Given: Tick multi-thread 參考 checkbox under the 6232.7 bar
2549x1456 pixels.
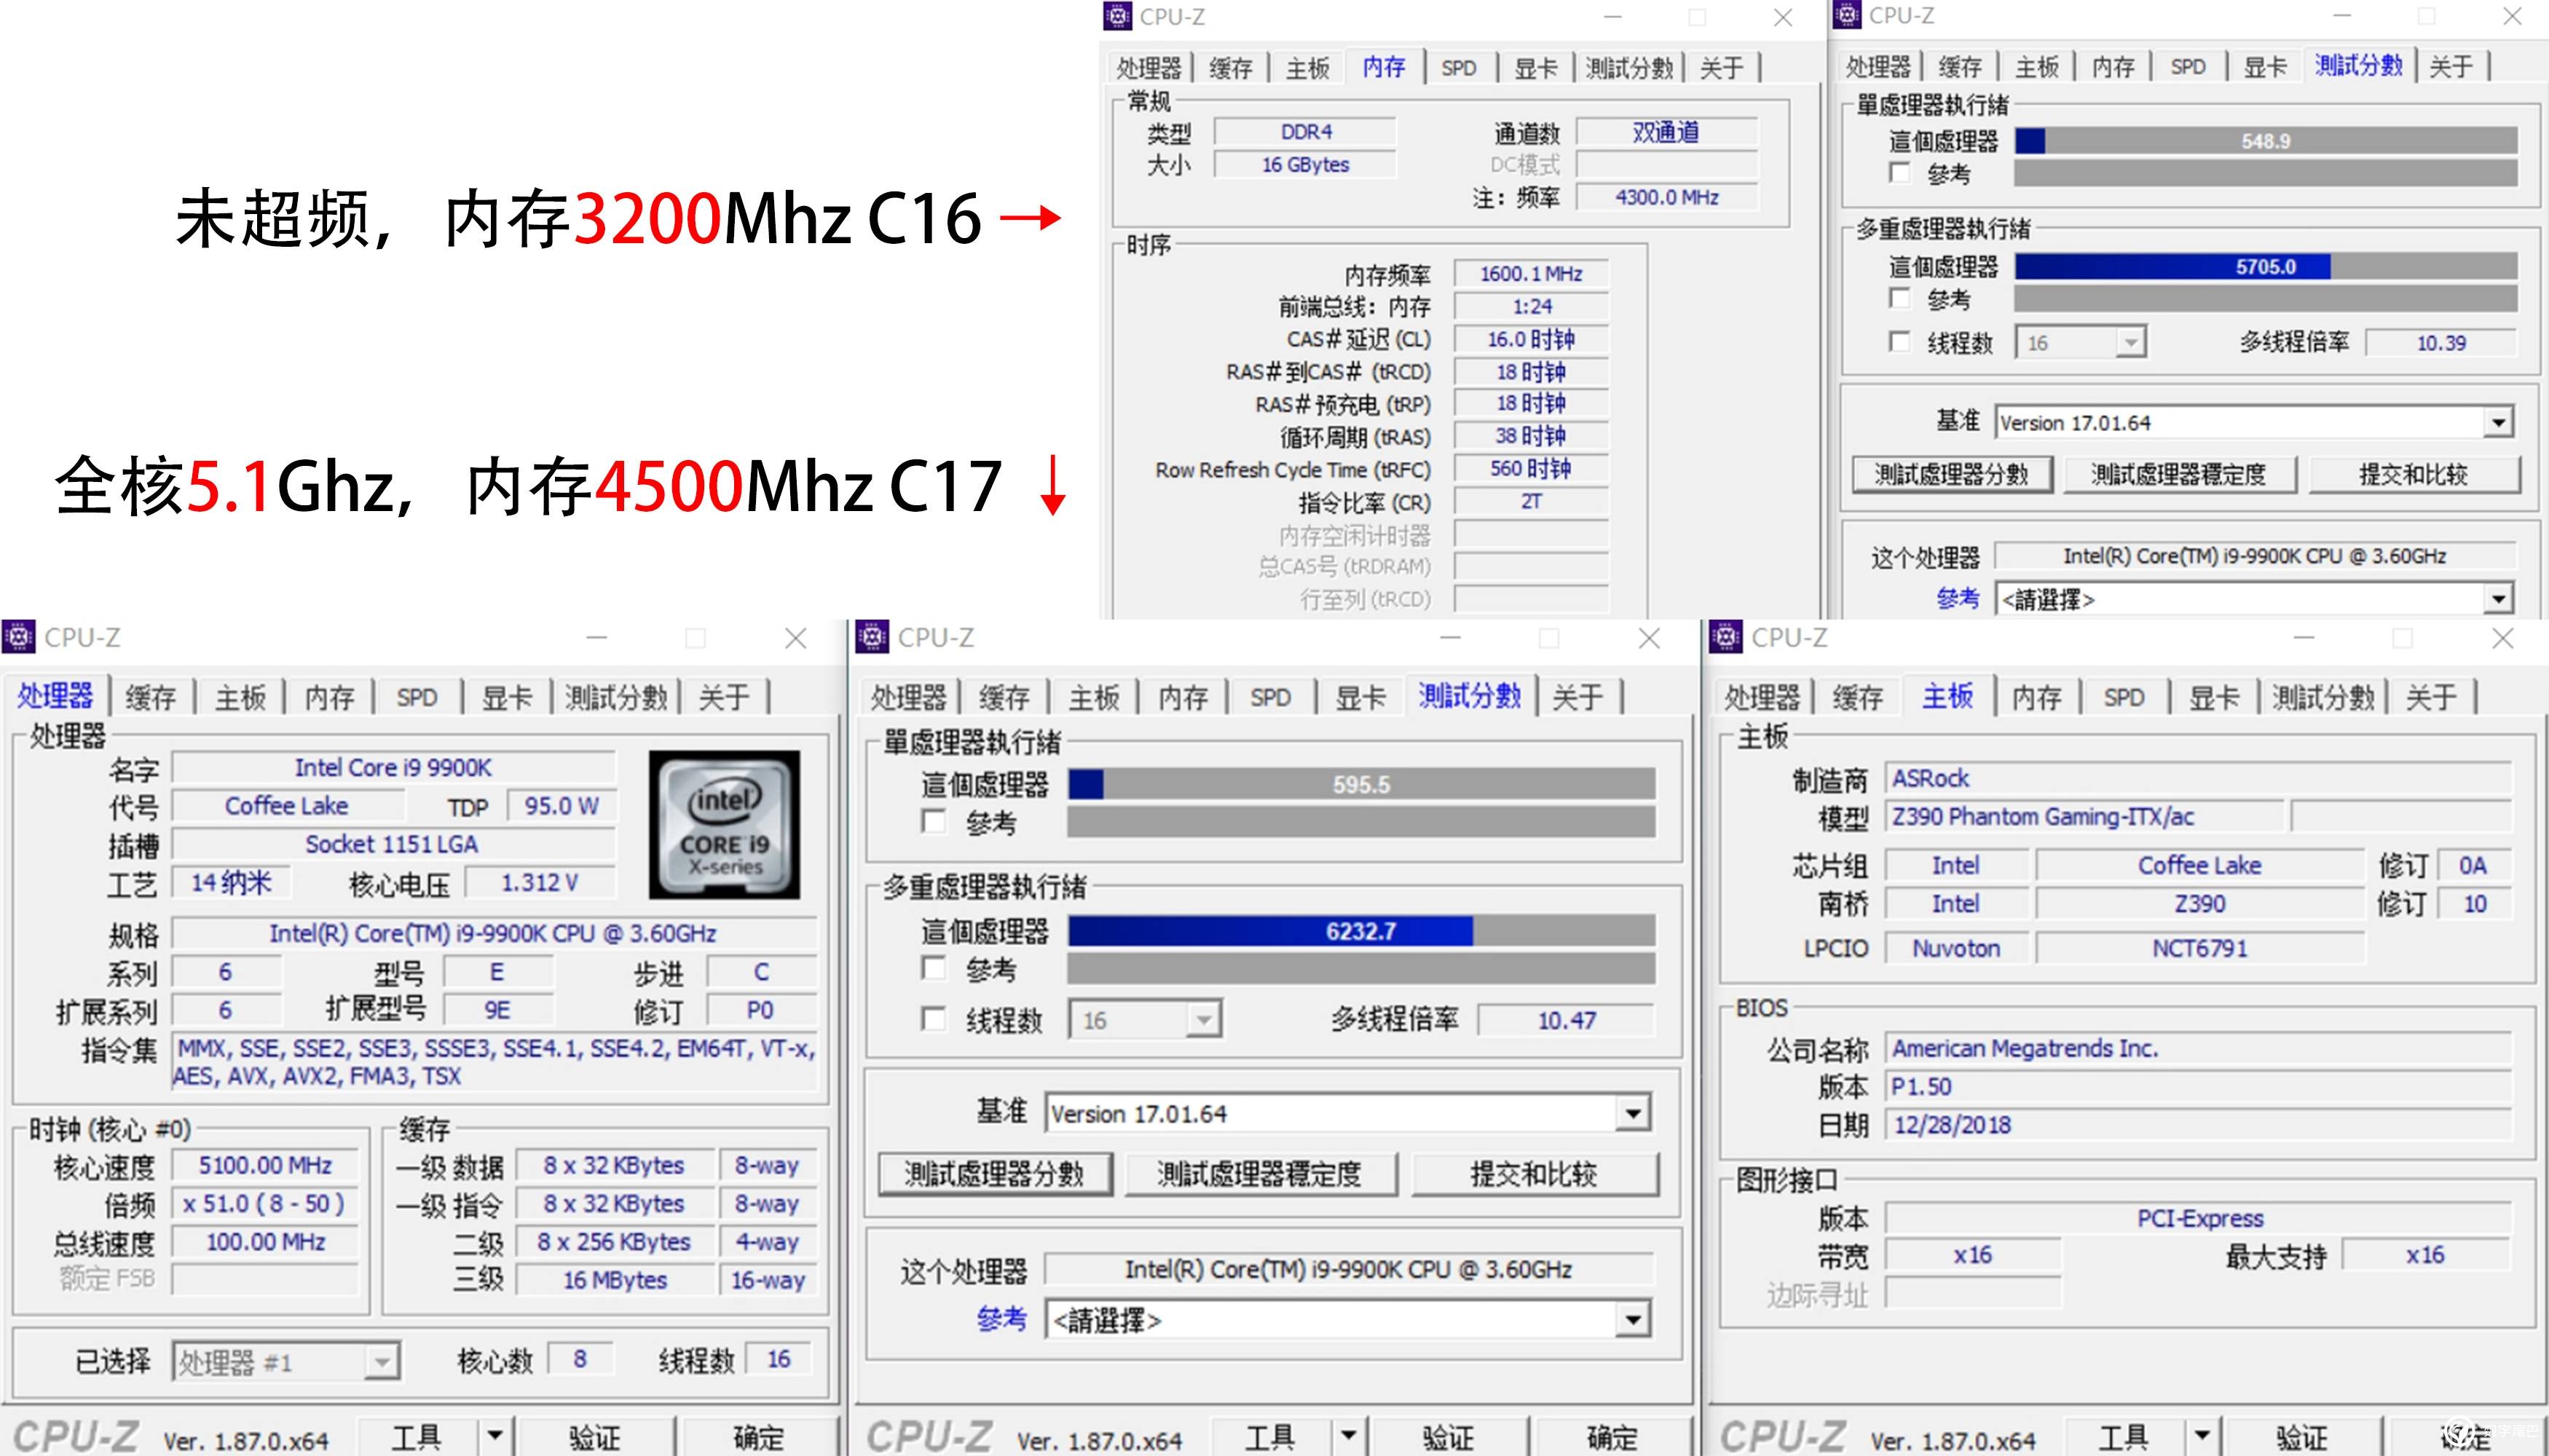Looking at the screenshot, I should (x=932, y=967).
